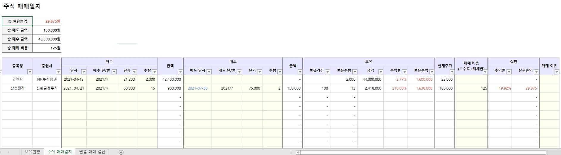
Task: Open the 매도 일자 filter dropdown
Action: click(209, 72)
